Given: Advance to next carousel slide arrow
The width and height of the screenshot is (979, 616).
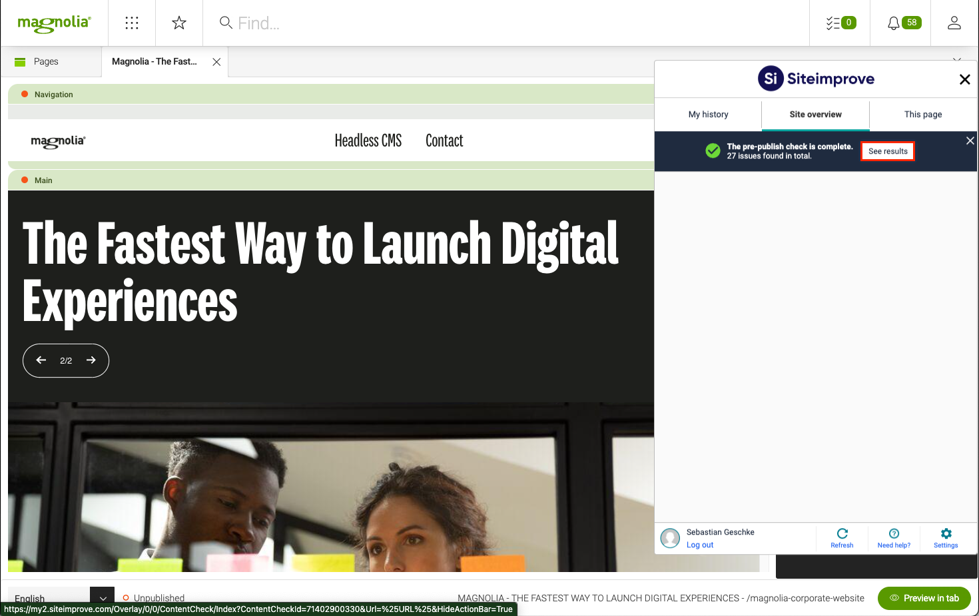Looking at the screenshot, I should [91, 360].
